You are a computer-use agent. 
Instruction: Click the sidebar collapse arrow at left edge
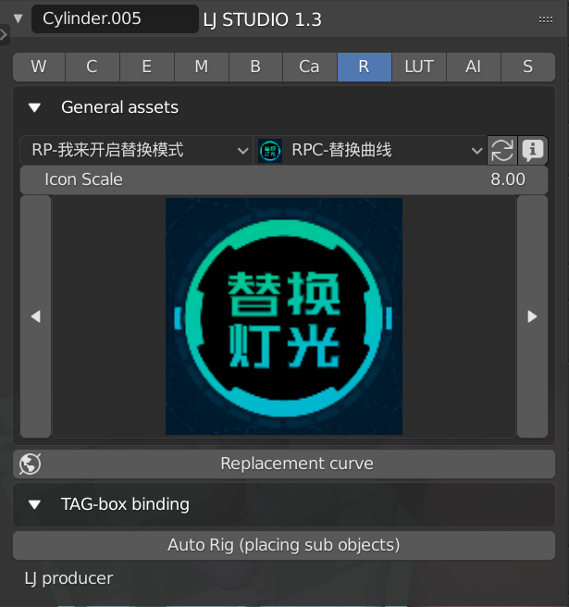click(4, 35)
